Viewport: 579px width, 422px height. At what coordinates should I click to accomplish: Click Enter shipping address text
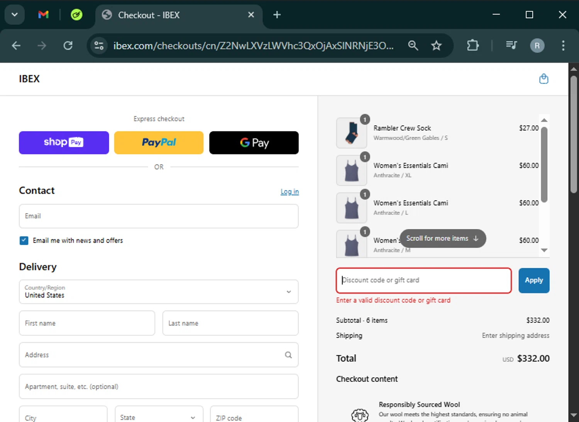pyautogui.click(x=515, y=336)
